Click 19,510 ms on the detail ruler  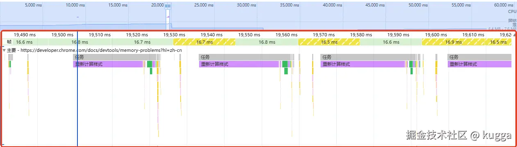[100, 35]
